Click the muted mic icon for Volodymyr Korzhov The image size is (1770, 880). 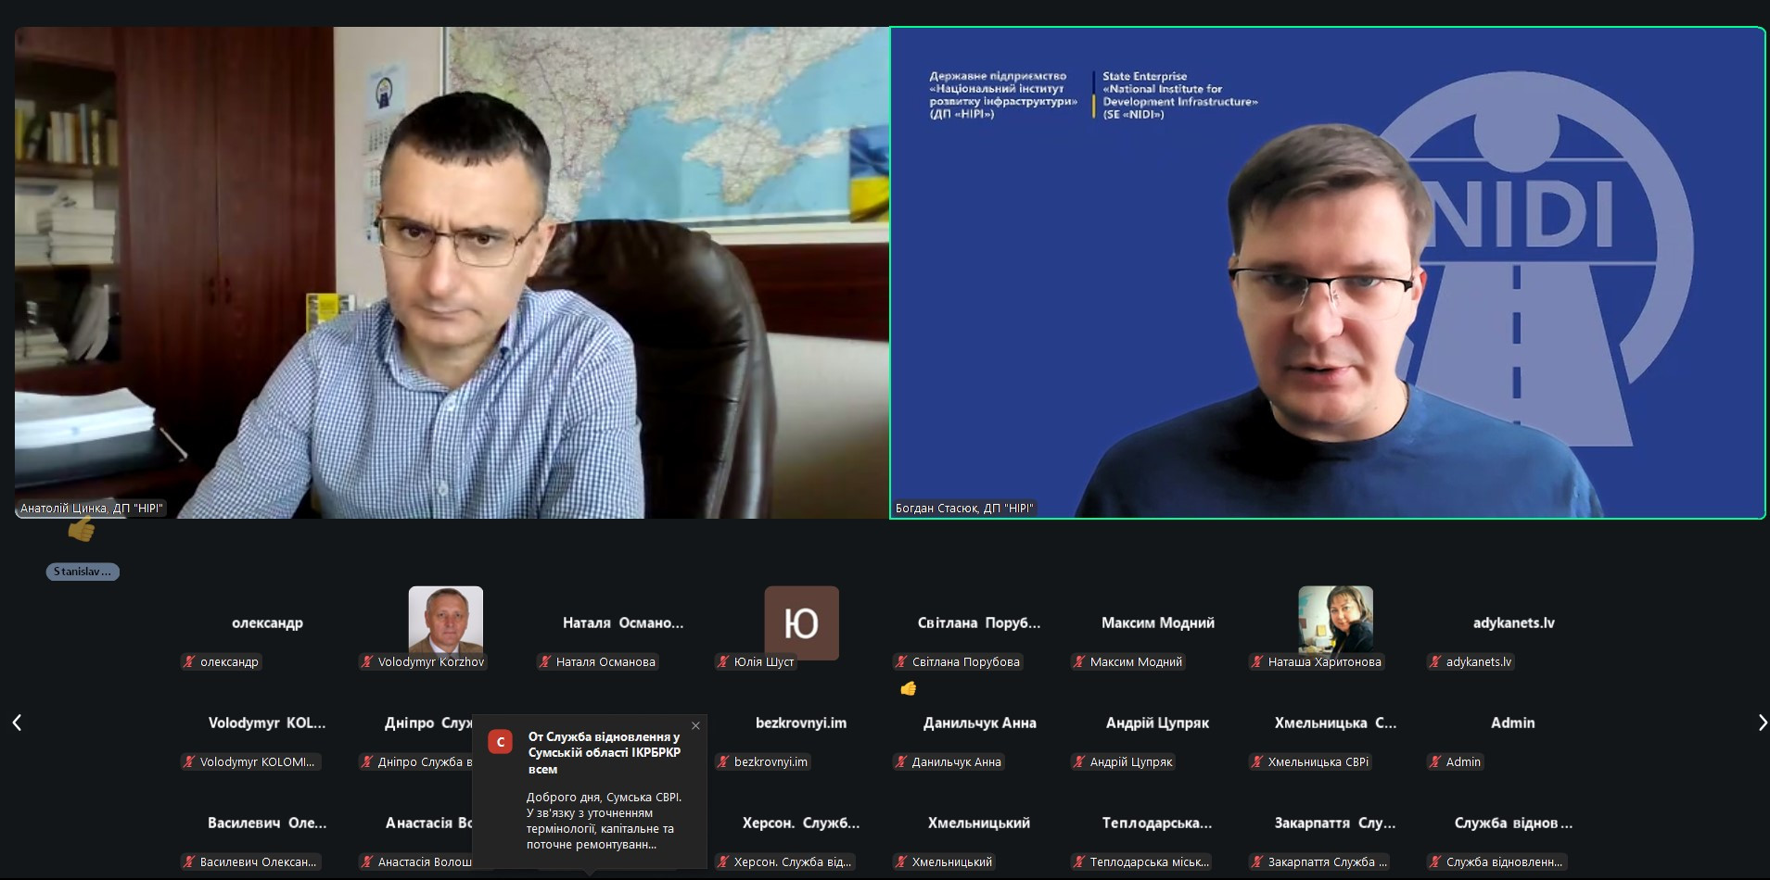pos(367,661)
